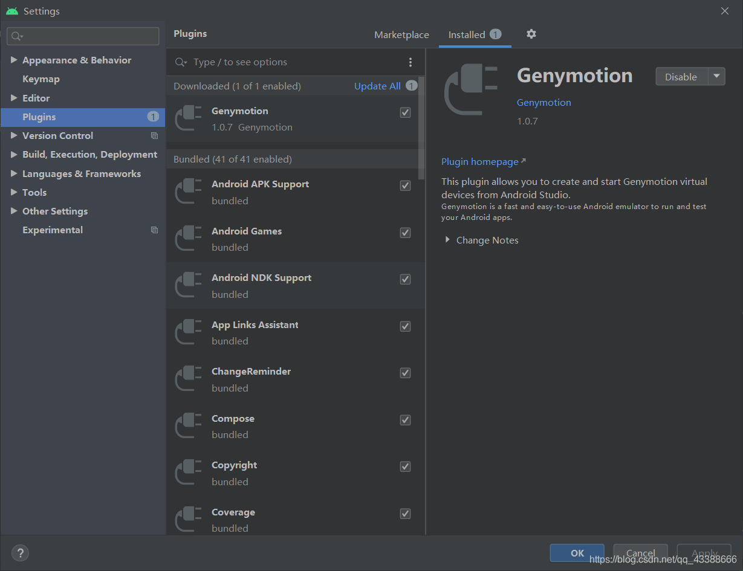743x571 pixels.
Task: Close the Settings dialog window
Action: [x=725, y=11]
